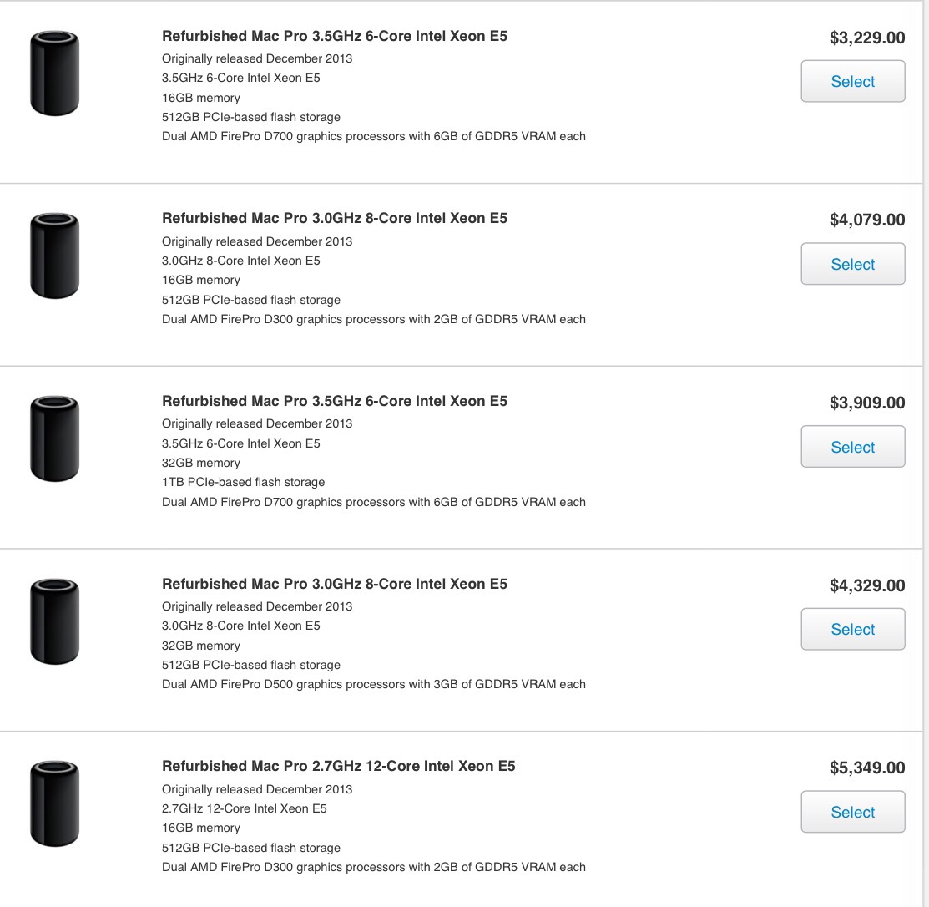Select the $3,229.00 refurbished Mac Pro
The image size is (929, 907).
point(852,81)
